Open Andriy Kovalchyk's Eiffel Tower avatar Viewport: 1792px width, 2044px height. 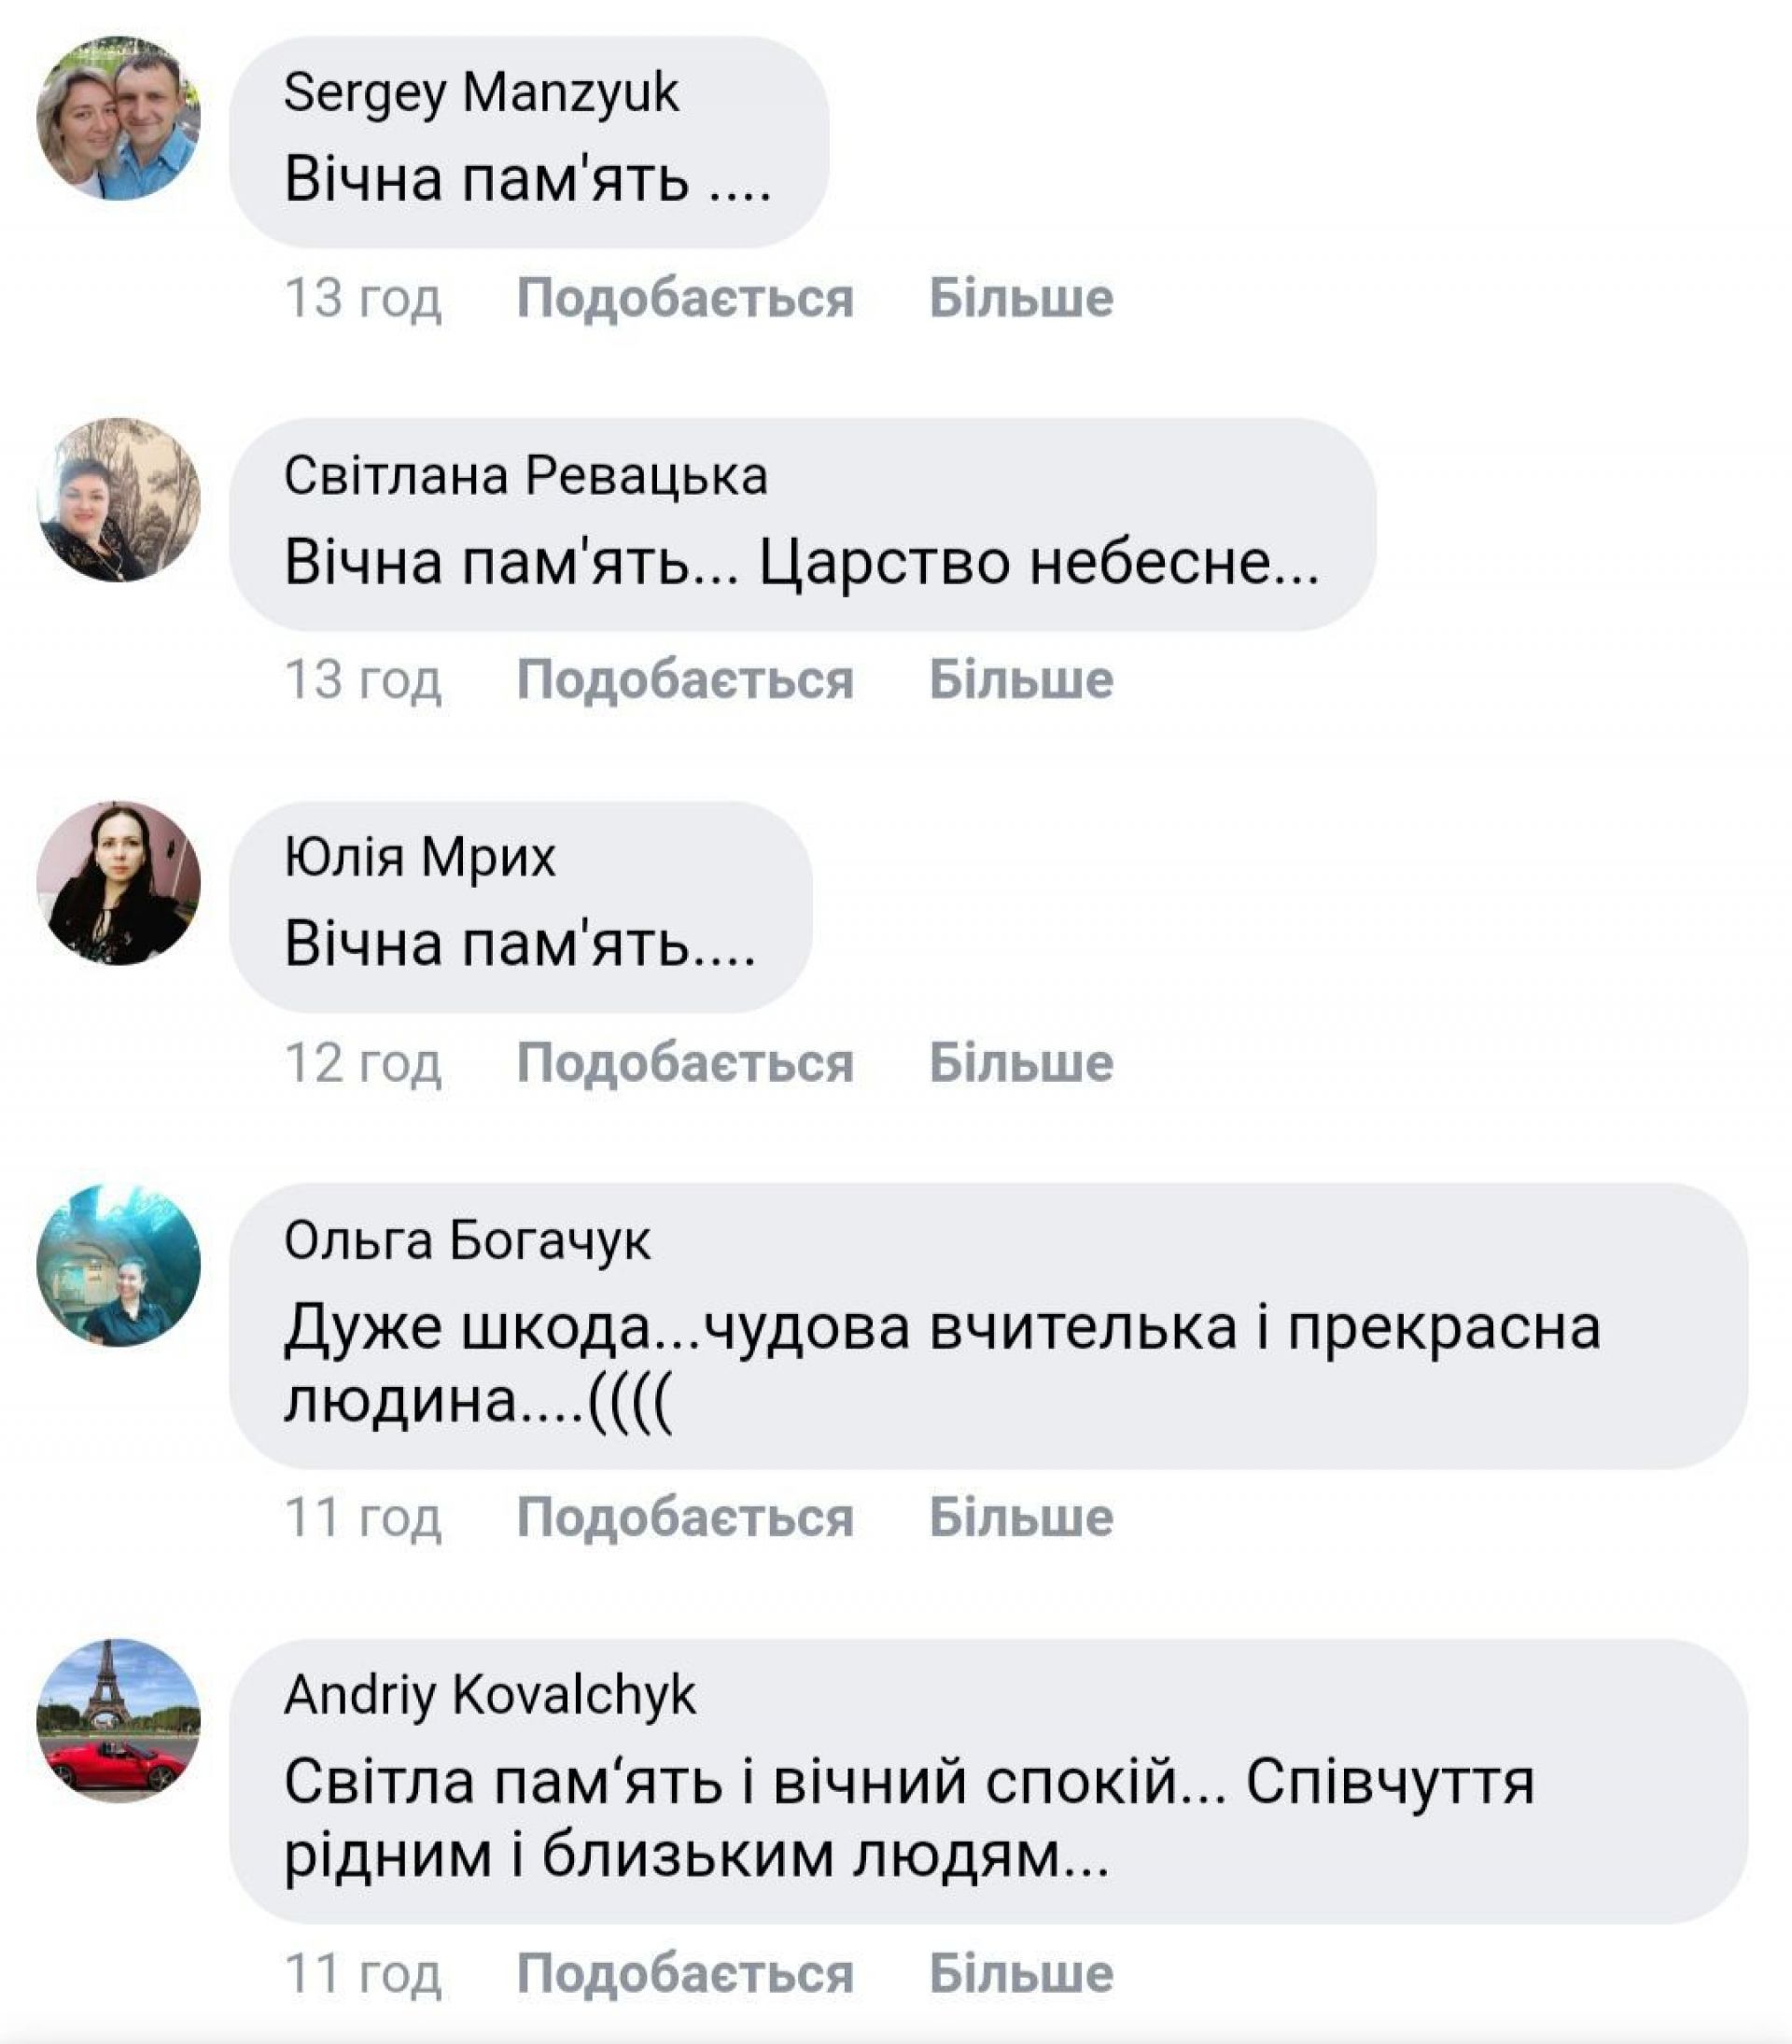118,1721
